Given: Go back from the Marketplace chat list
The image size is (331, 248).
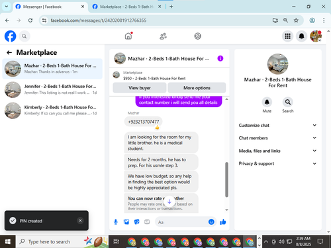Looking at the screenshot, I should 9,52.
